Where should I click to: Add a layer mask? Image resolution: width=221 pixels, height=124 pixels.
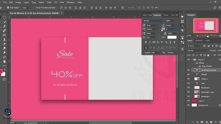[x=202, y=122]
